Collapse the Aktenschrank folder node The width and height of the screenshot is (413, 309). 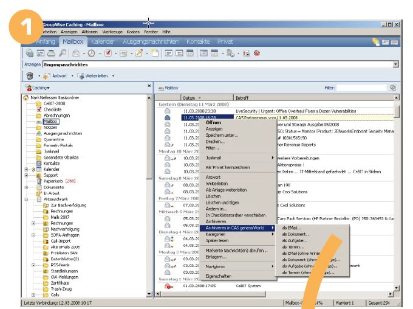(26, 200)
